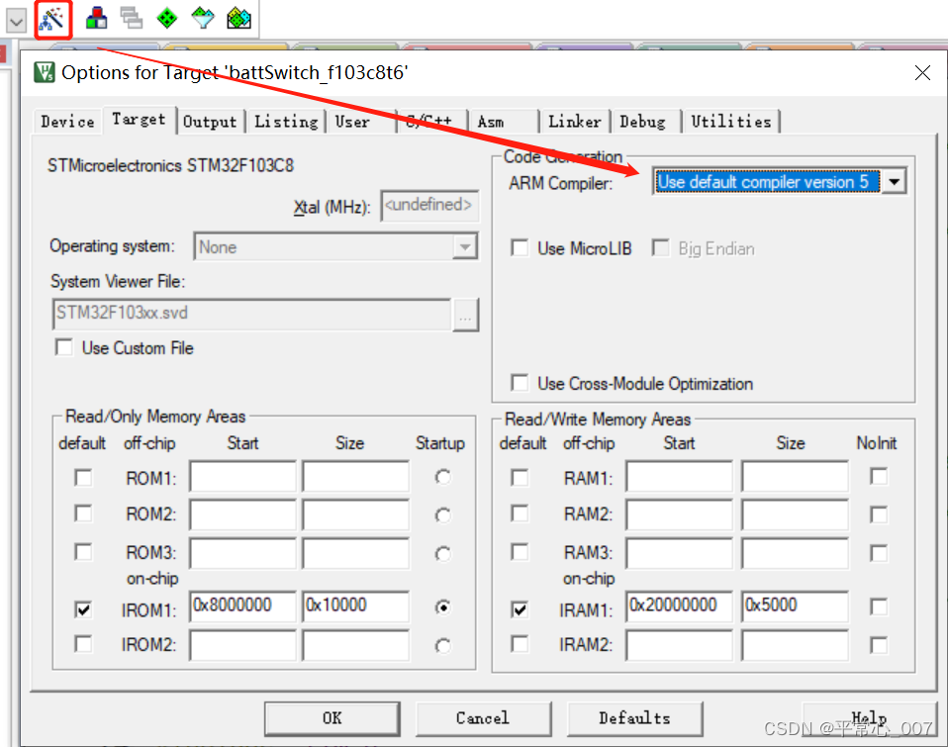
Task: Close the Options for Target dialog
Action: point(922,73)
